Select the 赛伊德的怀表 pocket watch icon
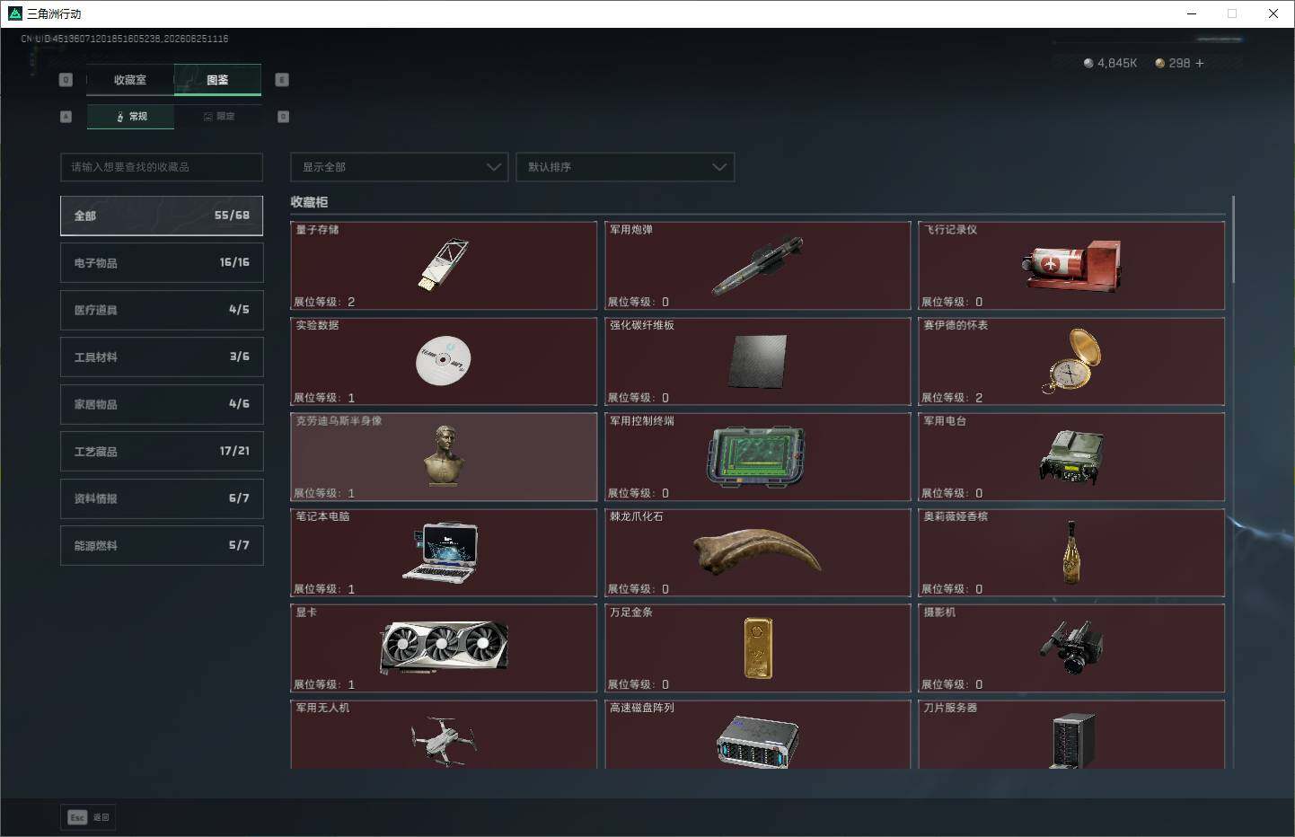Image resolution: width=1295 pixels, height=837 pixels. 1072,361
